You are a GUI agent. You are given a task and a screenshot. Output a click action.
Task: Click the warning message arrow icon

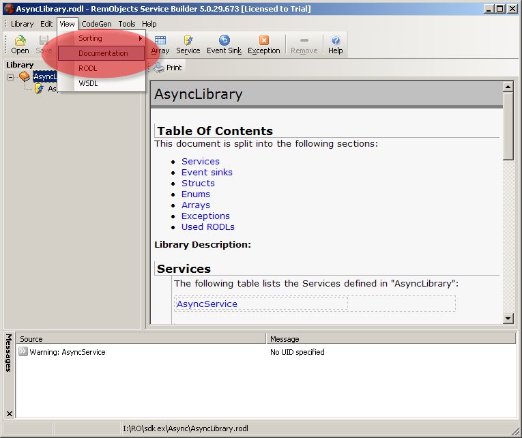pyautogui.click(x=23, y=351)
